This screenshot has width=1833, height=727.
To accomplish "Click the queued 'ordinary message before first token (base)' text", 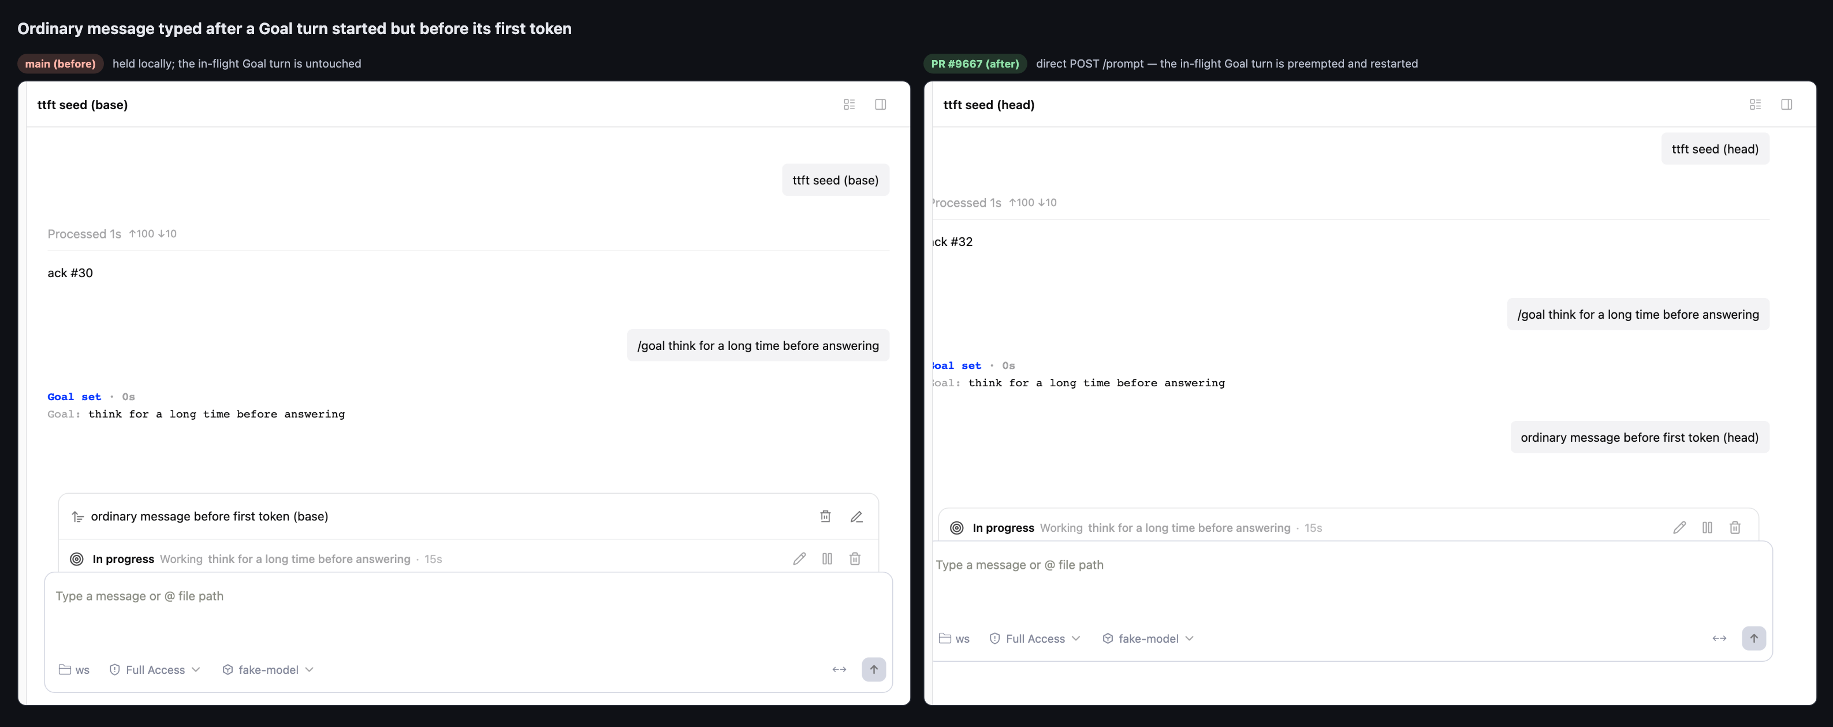I will click(x=209, y=516).
